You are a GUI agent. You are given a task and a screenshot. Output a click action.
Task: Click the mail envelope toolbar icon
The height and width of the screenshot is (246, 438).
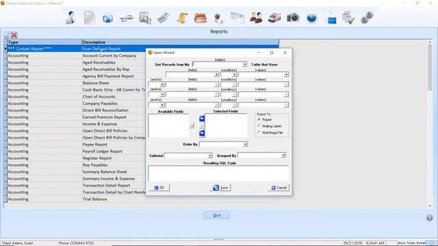coord(237,18)
